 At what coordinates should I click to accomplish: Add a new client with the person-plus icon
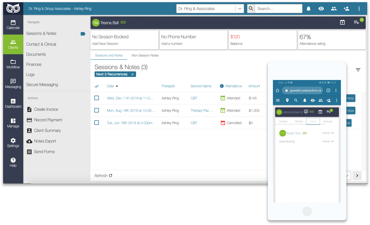(346, 8)
